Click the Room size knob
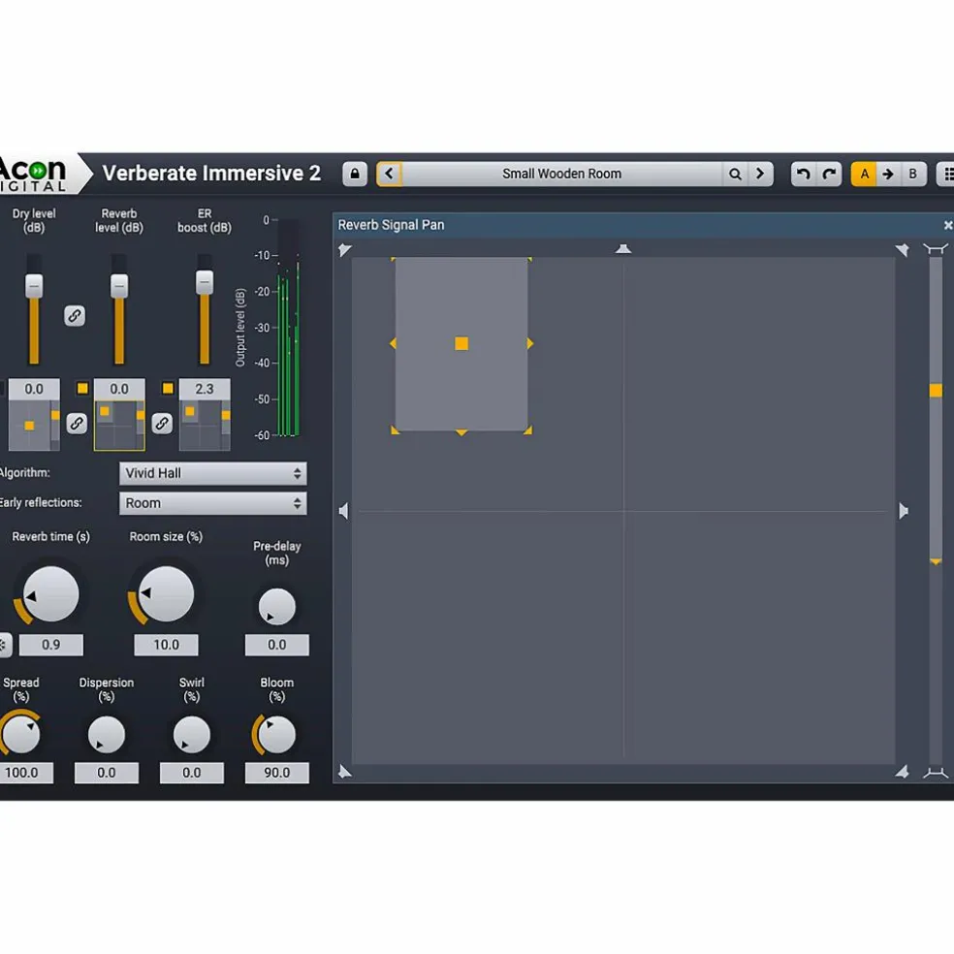954x954 pixels. (x=166, y=594)
